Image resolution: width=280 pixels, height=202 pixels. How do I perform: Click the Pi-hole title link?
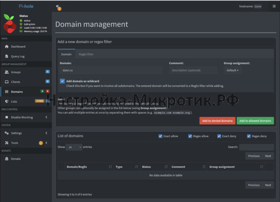click(x=26, y=6)
